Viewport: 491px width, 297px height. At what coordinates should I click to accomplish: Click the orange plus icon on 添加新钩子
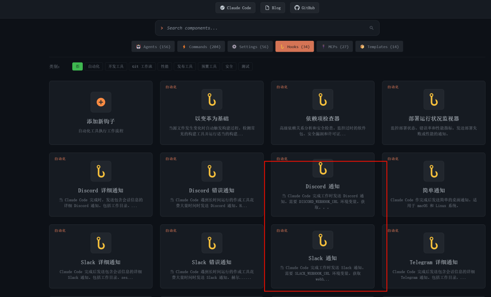[x=101, y=102]
